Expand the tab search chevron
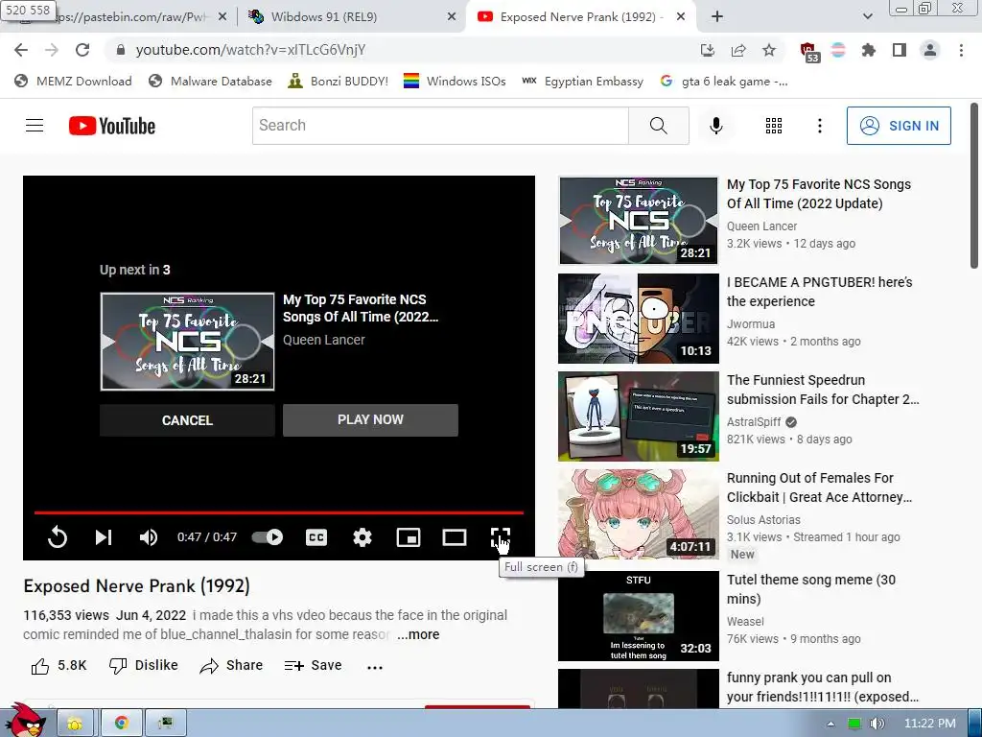982x737 pixels. tap(867, 17)
